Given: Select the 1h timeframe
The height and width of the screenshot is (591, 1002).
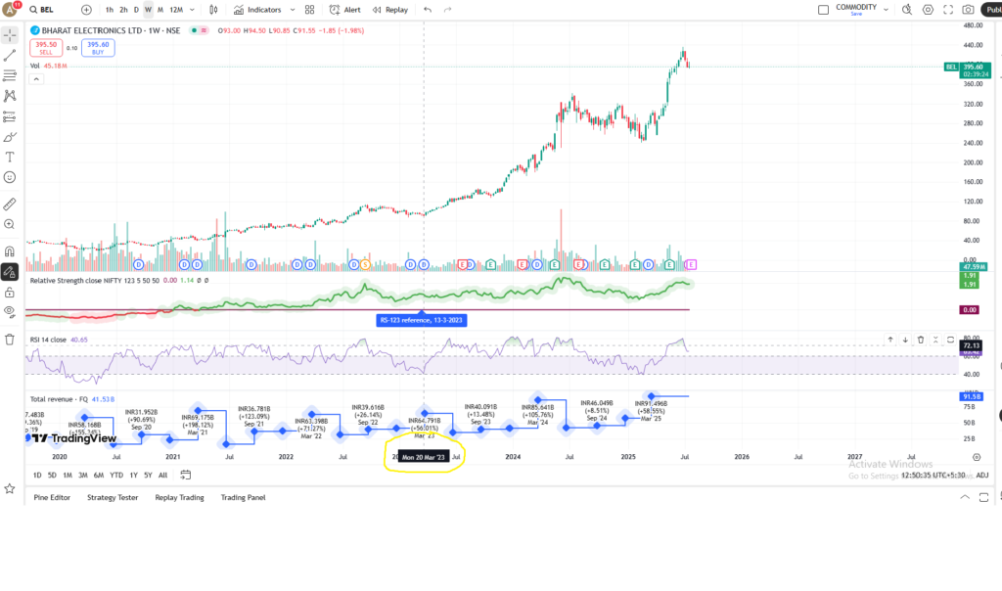Looking at the screenshot, I should [x=110, y=10].
